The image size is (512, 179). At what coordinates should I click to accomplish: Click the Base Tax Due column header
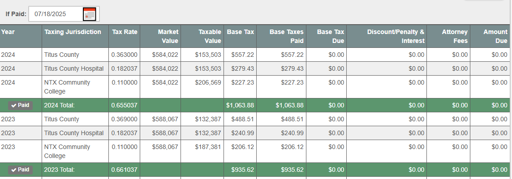tap(331, 36)
